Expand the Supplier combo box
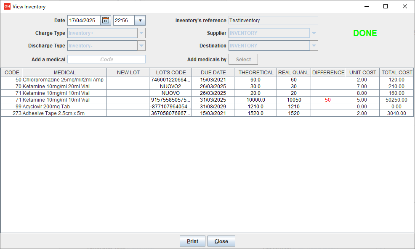415x249 pixels. 314,33
